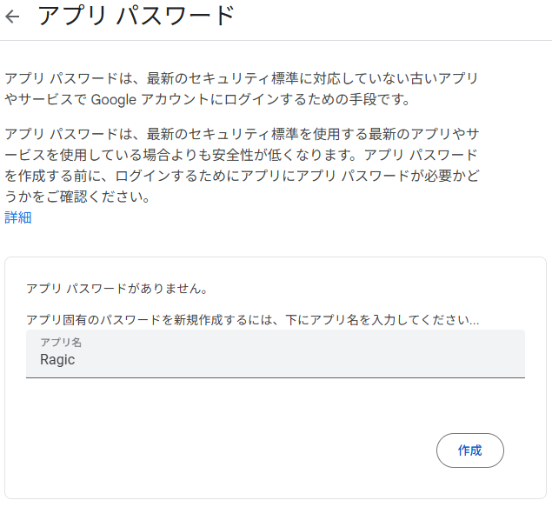Select the first description paragraph's opening line

pos(241,78)
